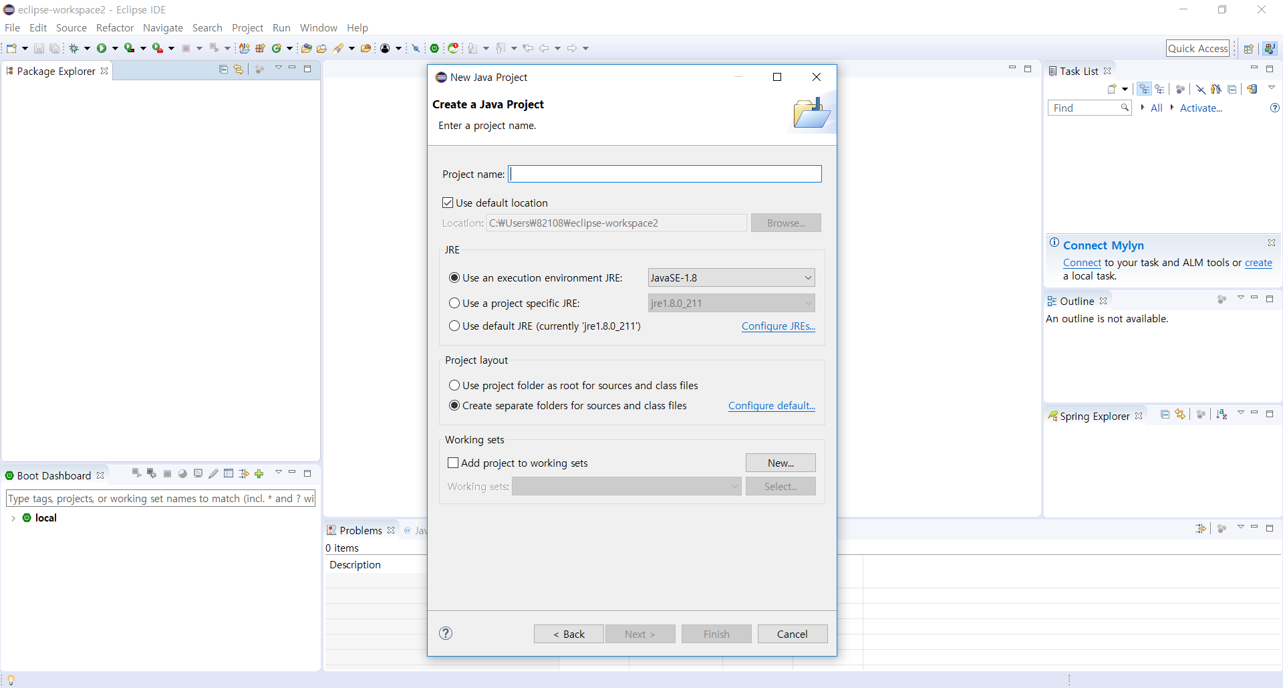
Task: Open the Window menu
Action: [x=319, y=27]
